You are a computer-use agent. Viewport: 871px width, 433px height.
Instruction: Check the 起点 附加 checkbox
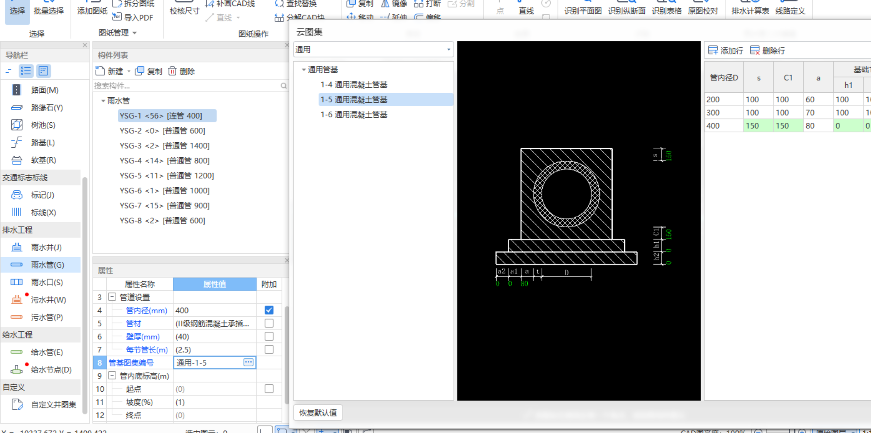269,388
